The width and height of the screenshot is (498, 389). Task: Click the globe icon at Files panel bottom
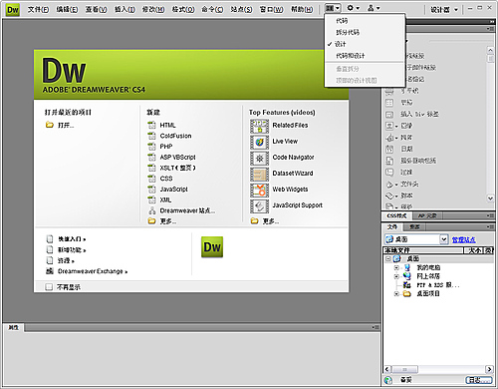click(x=387, y=380)
